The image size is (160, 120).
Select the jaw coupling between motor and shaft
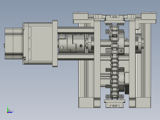[72, 43]
